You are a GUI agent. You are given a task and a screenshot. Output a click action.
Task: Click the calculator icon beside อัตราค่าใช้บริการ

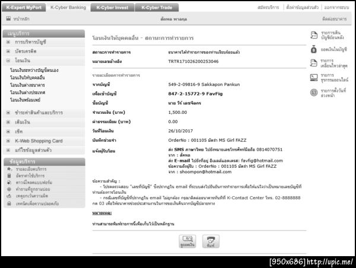coord(9,176)
